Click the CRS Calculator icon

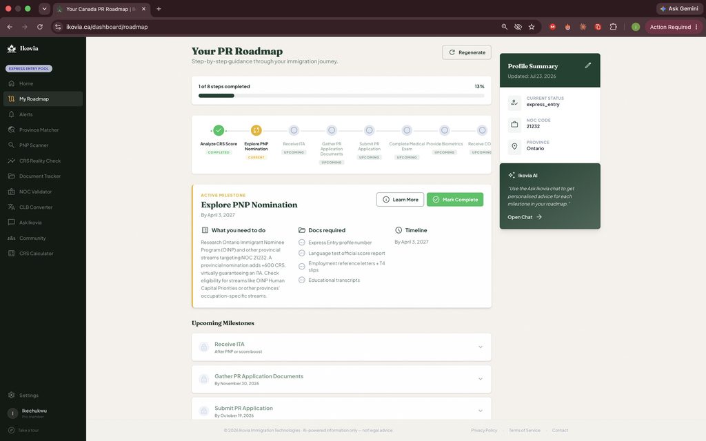[x=11, y=254]
